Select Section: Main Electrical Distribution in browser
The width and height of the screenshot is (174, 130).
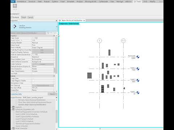click(x=32, y=105)
